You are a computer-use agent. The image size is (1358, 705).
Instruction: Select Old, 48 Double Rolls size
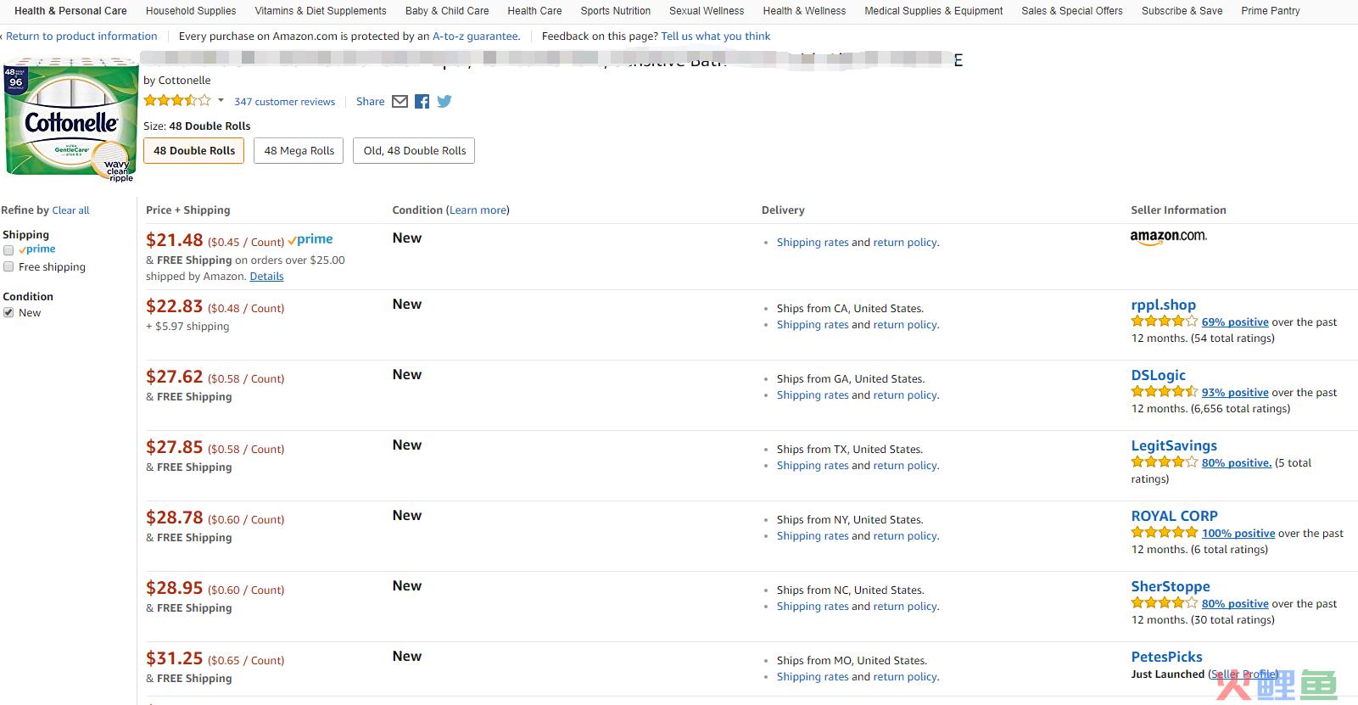(415, 151)
